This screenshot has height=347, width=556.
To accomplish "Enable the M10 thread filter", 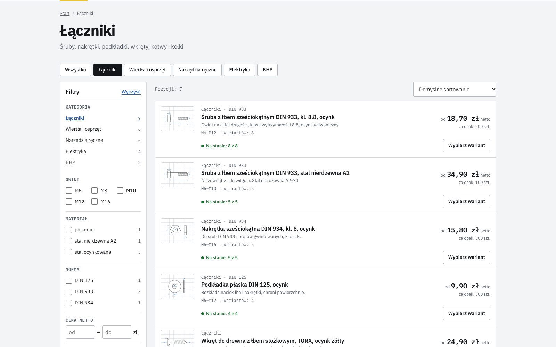I will click(120, 191).
